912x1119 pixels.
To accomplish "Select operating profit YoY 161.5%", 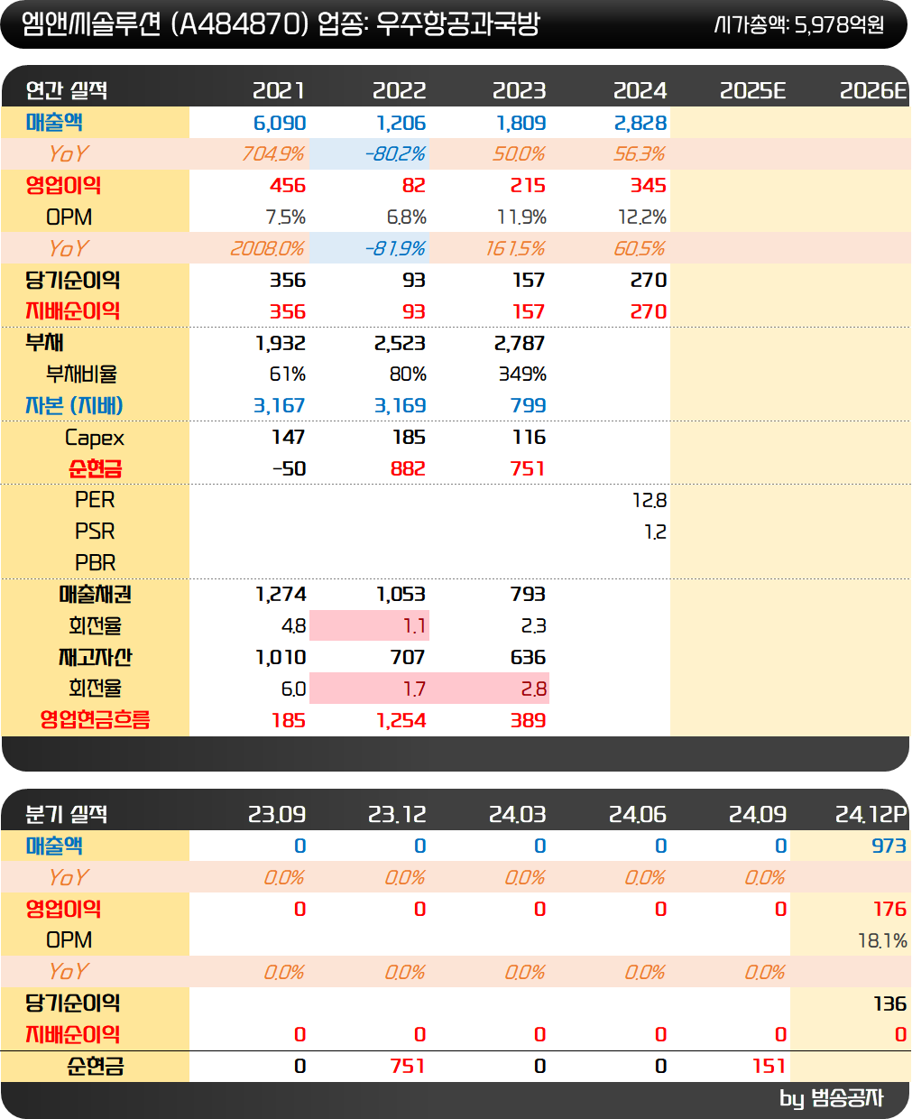I will pyautogui.click(x=515, y=249).
